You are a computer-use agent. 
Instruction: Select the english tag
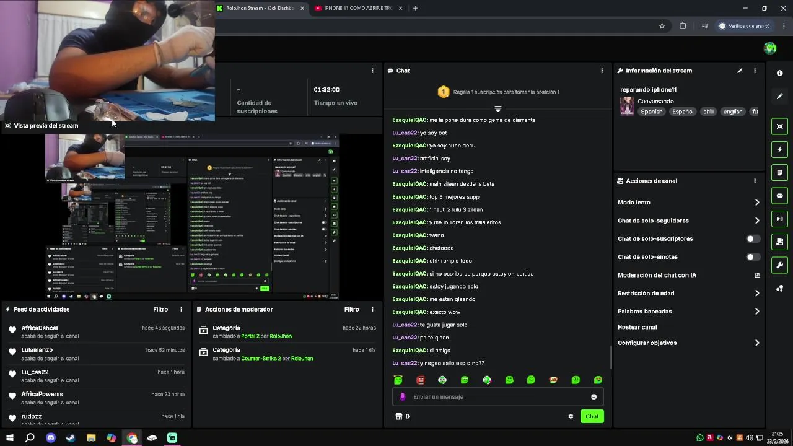(732, 111)
